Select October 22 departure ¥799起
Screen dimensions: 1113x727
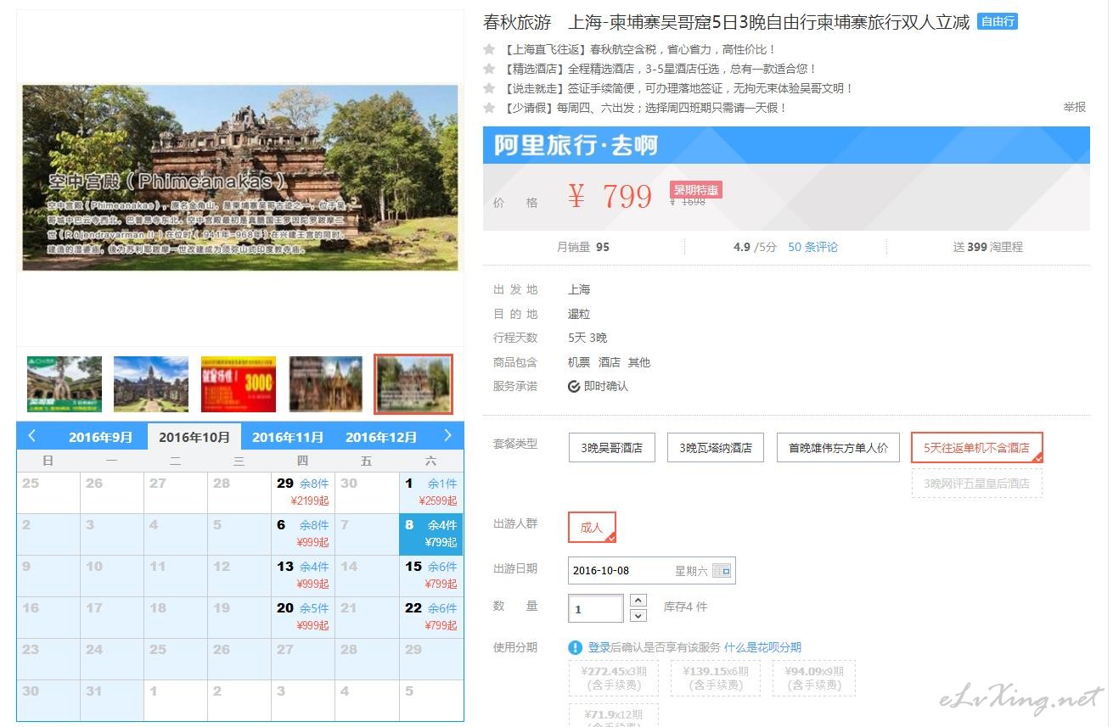click(431, 617)
